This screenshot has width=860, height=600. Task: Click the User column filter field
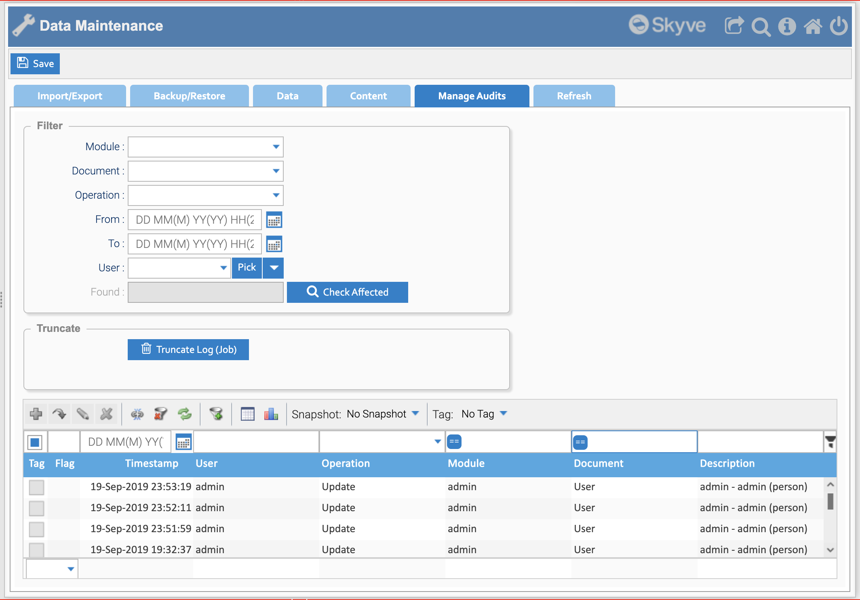coord(256,442)
